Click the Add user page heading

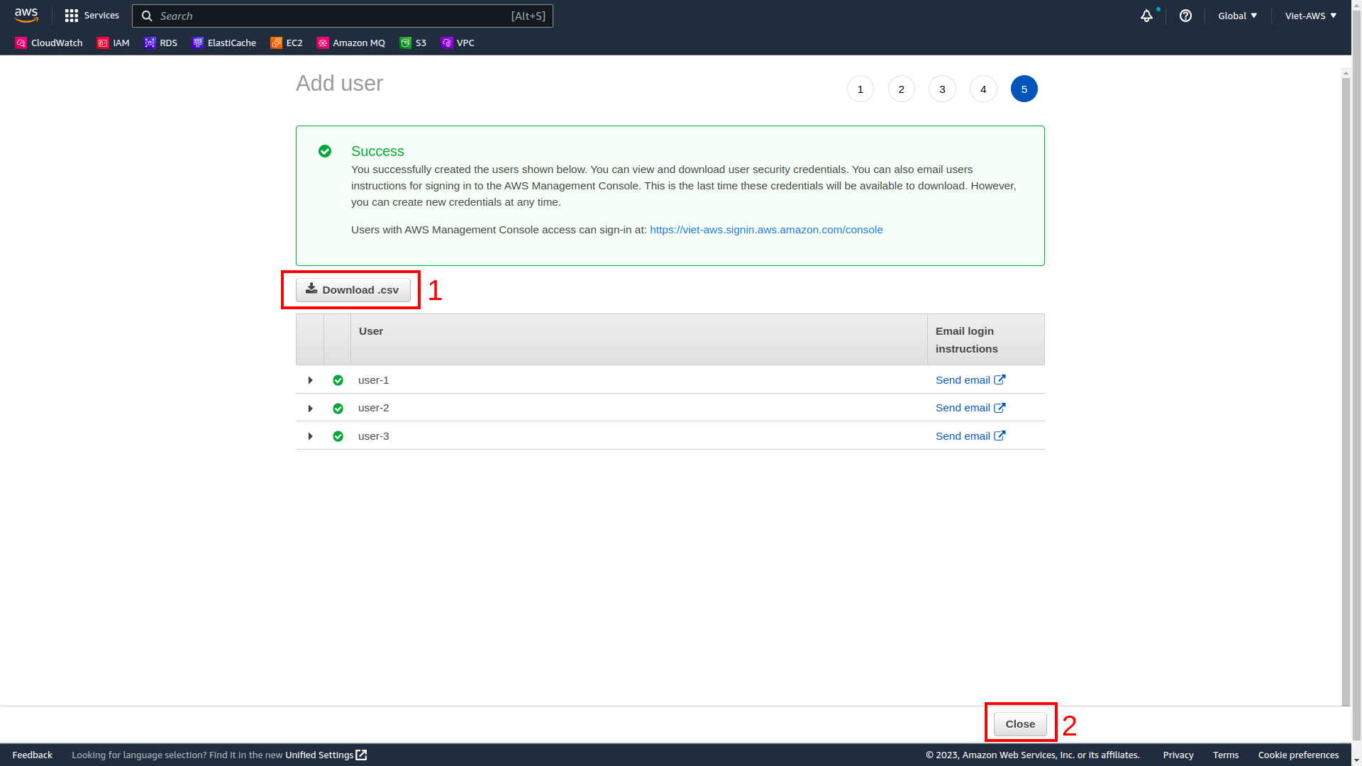point(339,84)
